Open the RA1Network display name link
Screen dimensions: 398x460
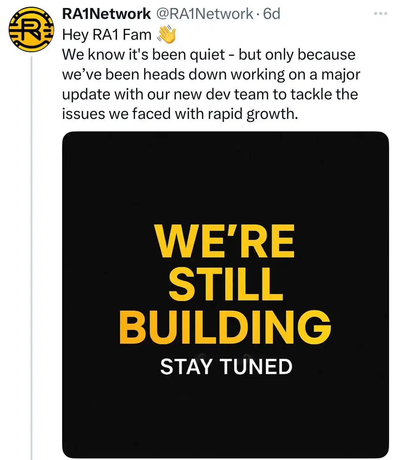pos(106,14)
